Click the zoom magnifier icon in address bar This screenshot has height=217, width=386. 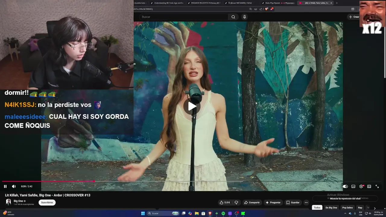250,9
